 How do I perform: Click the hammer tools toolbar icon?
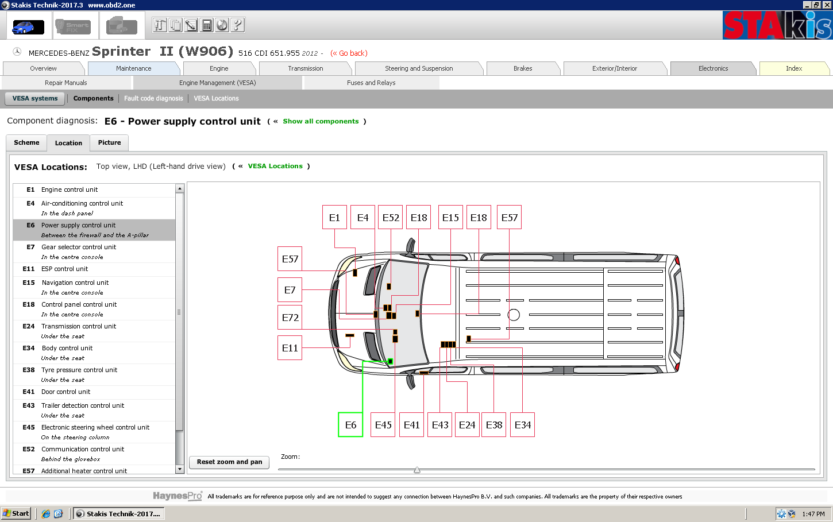tap(160, 25)
